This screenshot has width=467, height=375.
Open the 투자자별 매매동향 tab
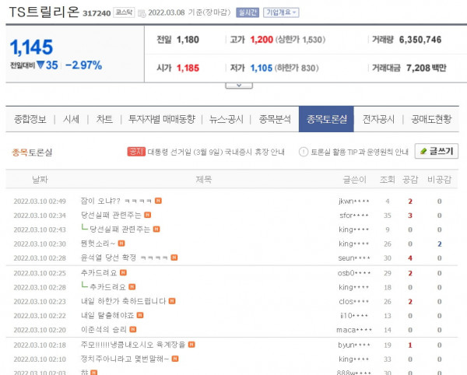click(x=162, y=119)
